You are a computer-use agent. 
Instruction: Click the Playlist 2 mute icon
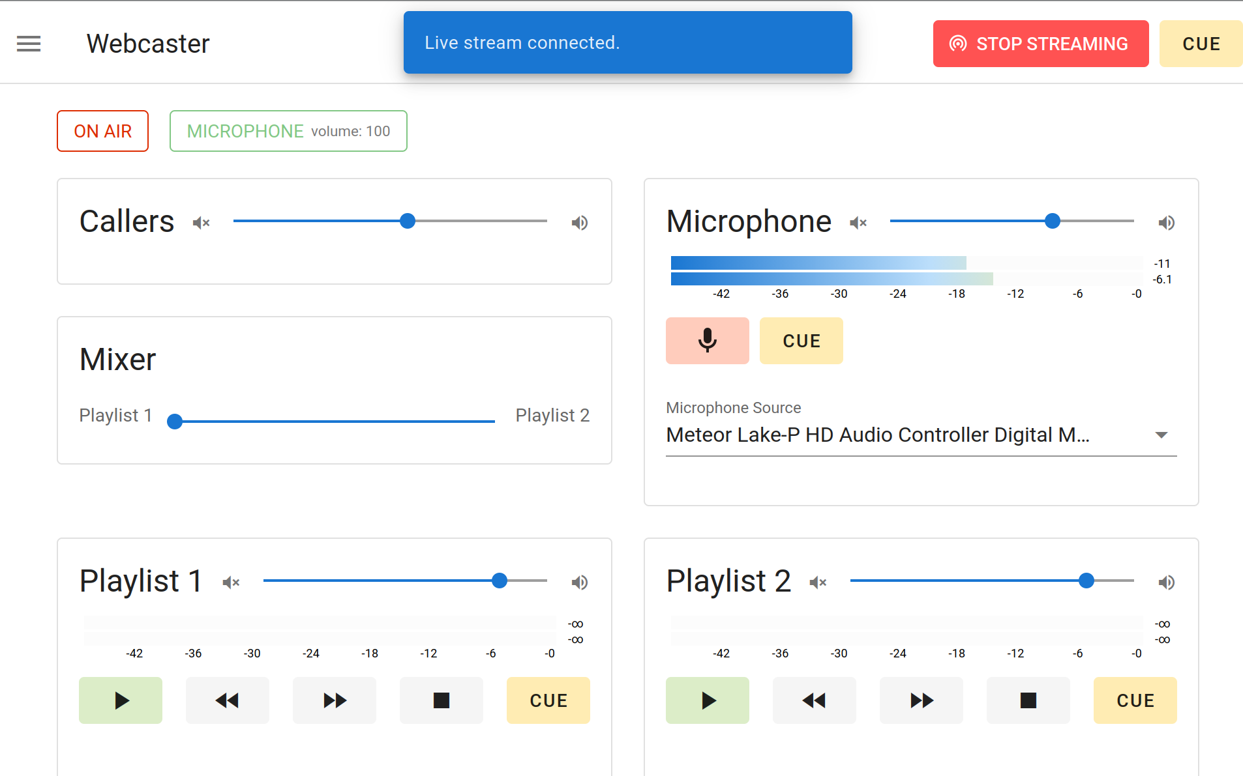[818, 582]
